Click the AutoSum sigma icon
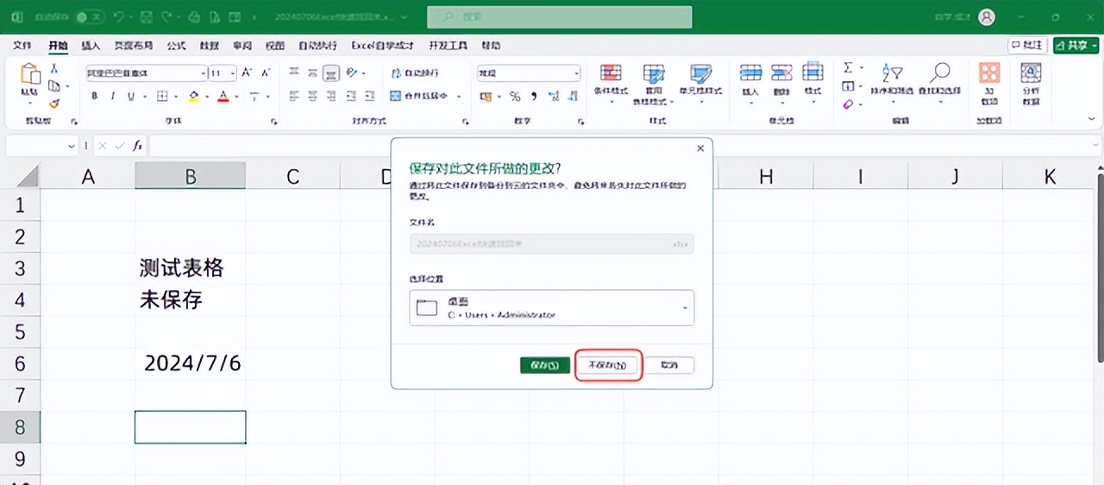1104x485 pixels. (848, 67)
